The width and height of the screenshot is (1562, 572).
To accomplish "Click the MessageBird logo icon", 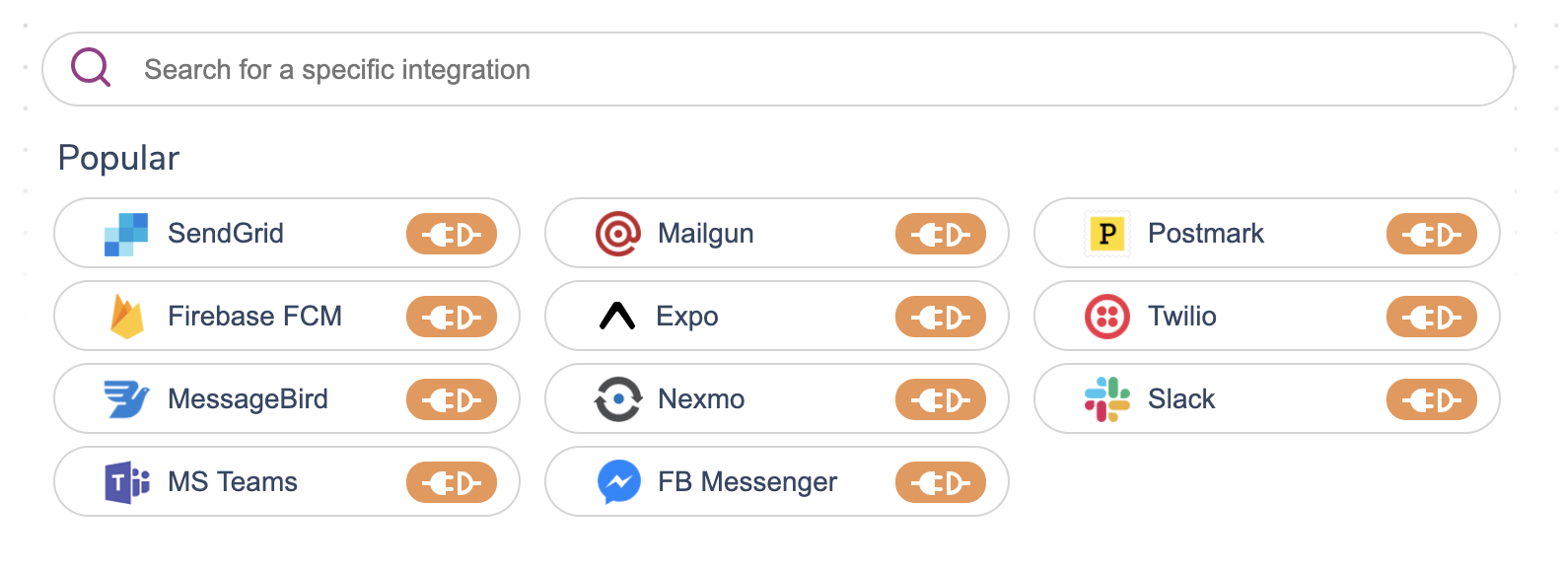I will [x=127, y=398].
